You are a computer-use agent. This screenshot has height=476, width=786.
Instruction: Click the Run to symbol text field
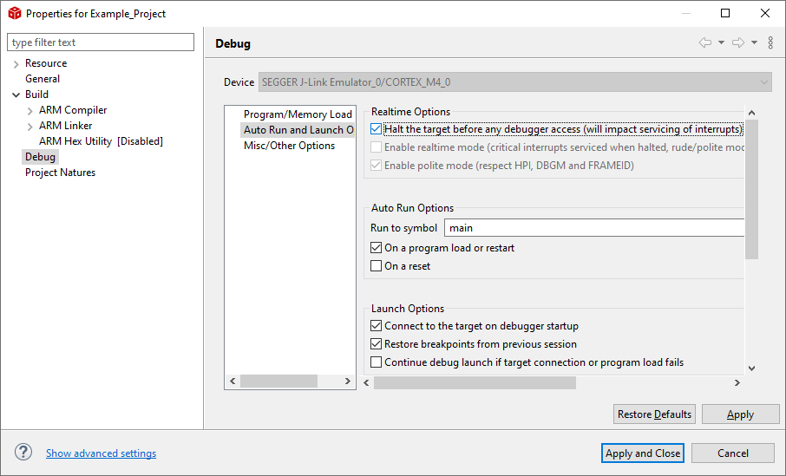(594, 228)
